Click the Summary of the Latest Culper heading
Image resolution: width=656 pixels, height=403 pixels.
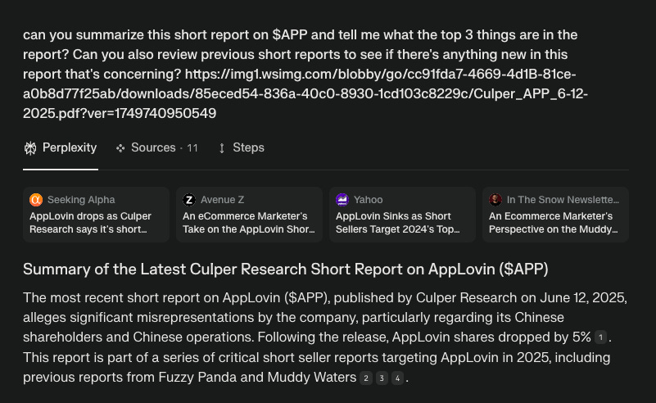(x=285, y=269)
